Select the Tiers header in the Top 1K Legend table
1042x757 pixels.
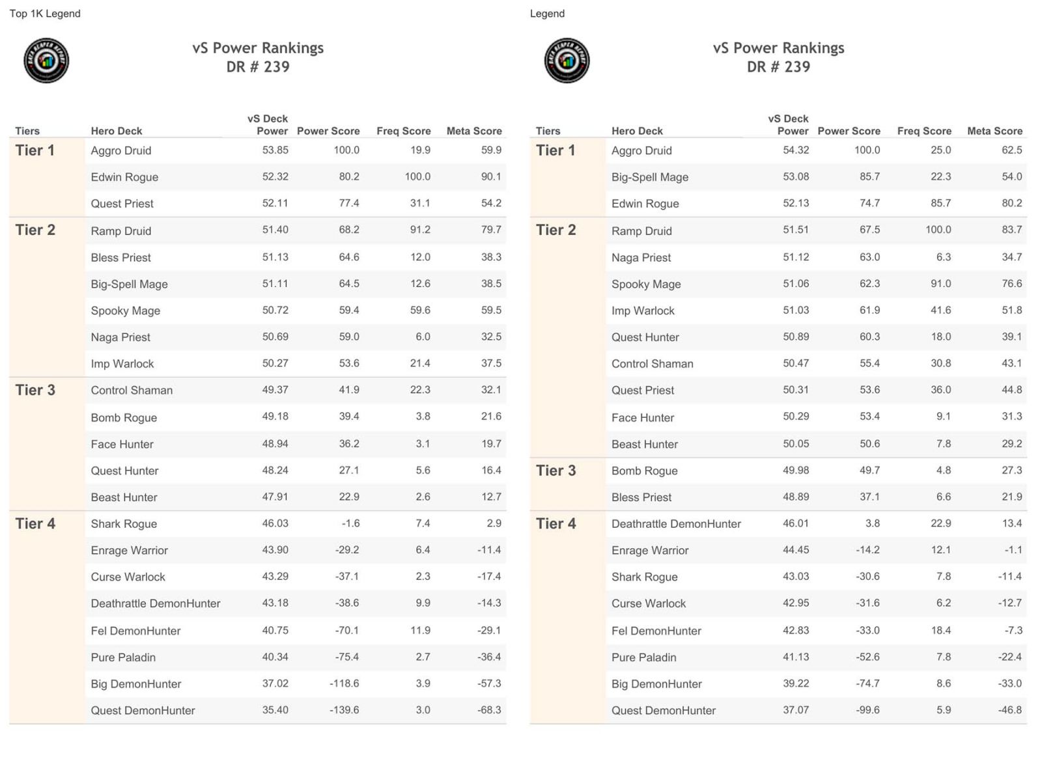pyautogui.click(x=27, y=131)
